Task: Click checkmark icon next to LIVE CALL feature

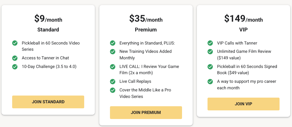Action: pos(112,66)
